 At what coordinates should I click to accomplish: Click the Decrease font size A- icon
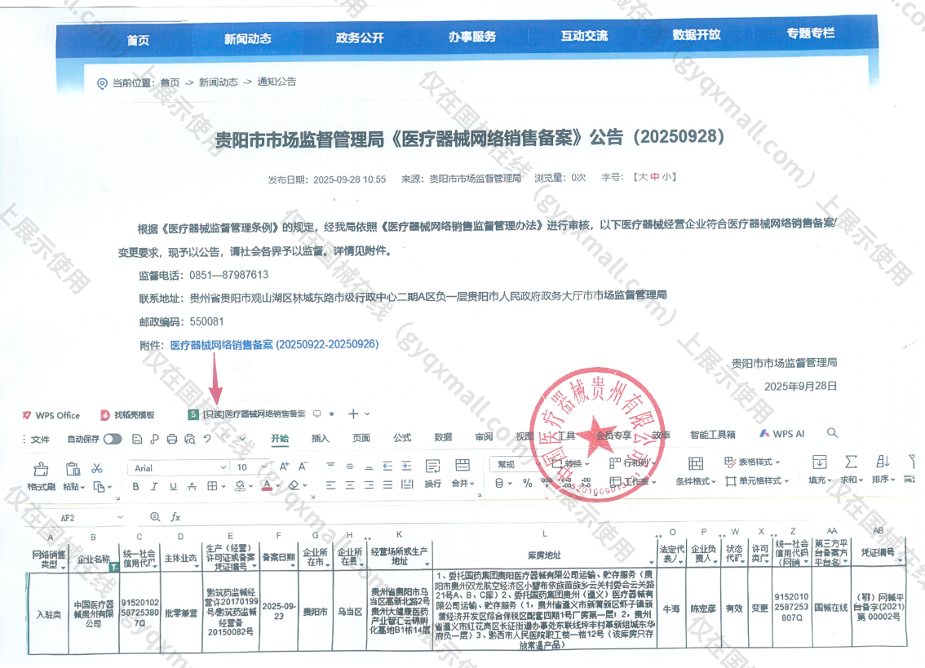303,467
